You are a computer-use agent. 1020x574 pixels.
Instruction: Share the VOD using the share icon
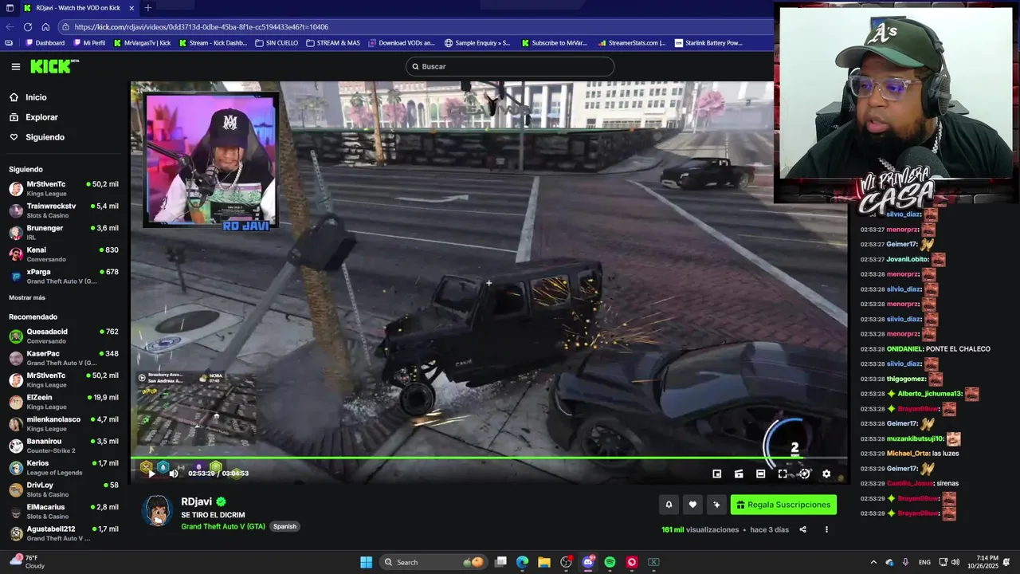(802, 529)
